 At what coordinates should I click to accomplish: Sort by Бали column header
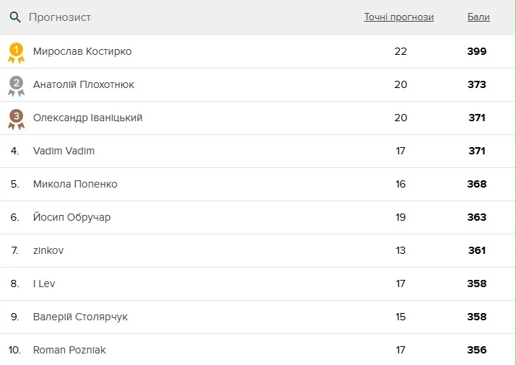478,17
